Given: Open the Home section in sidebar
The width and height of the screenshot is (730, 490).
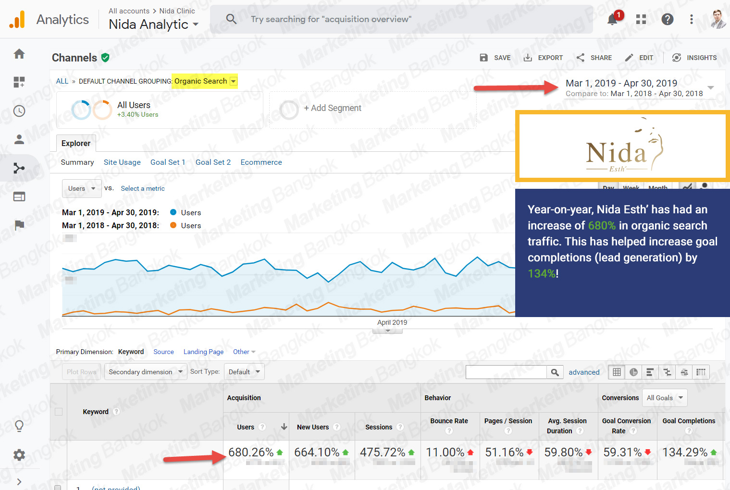Looking at the screenshot, I should [x=19, y=54].
